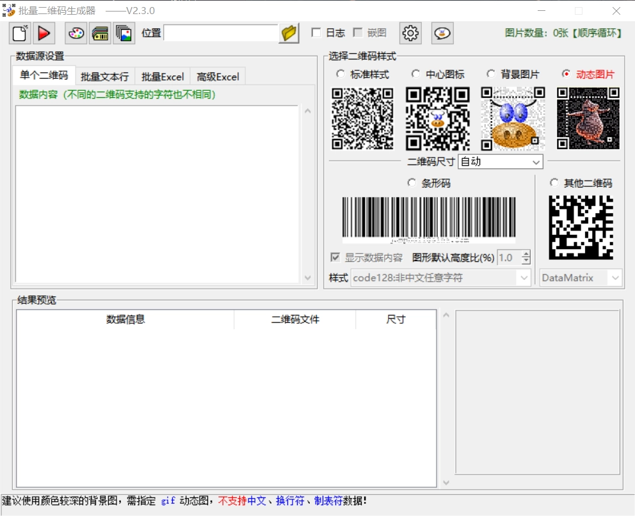Click the standard QR code thumbnail
The height and width of the screenshot is (516, 635).
click(362, 118)
